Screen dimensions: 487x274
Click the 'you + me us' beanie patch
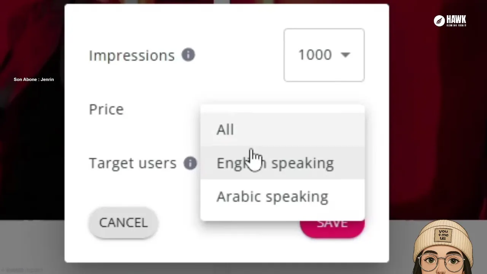443,235
